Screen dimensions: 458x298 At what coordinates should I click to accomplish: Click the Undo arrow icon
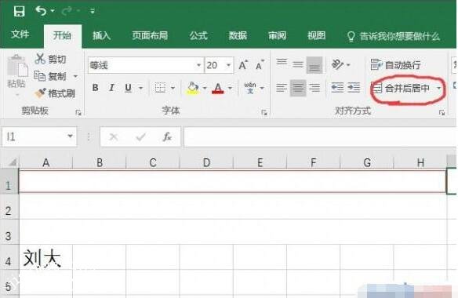(42, 11)
